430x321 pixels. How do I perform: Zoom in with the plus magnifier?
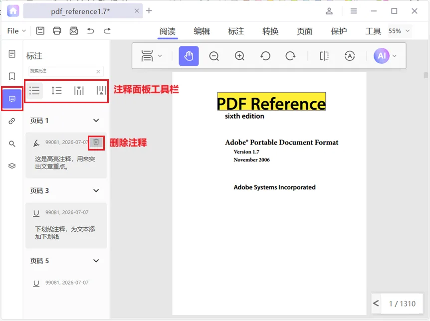pos(239,56)
